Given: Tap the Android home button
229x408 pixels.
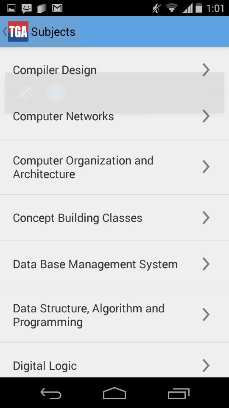Looking at the screenshot, I should (x=114, y=393).
